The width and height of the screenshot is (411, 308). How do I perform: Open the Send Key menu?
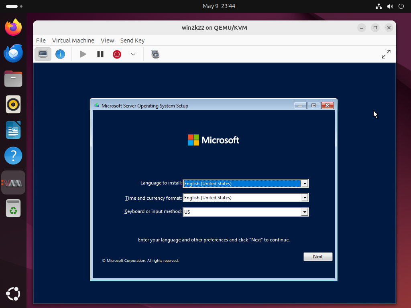click(x=132, y=41)
